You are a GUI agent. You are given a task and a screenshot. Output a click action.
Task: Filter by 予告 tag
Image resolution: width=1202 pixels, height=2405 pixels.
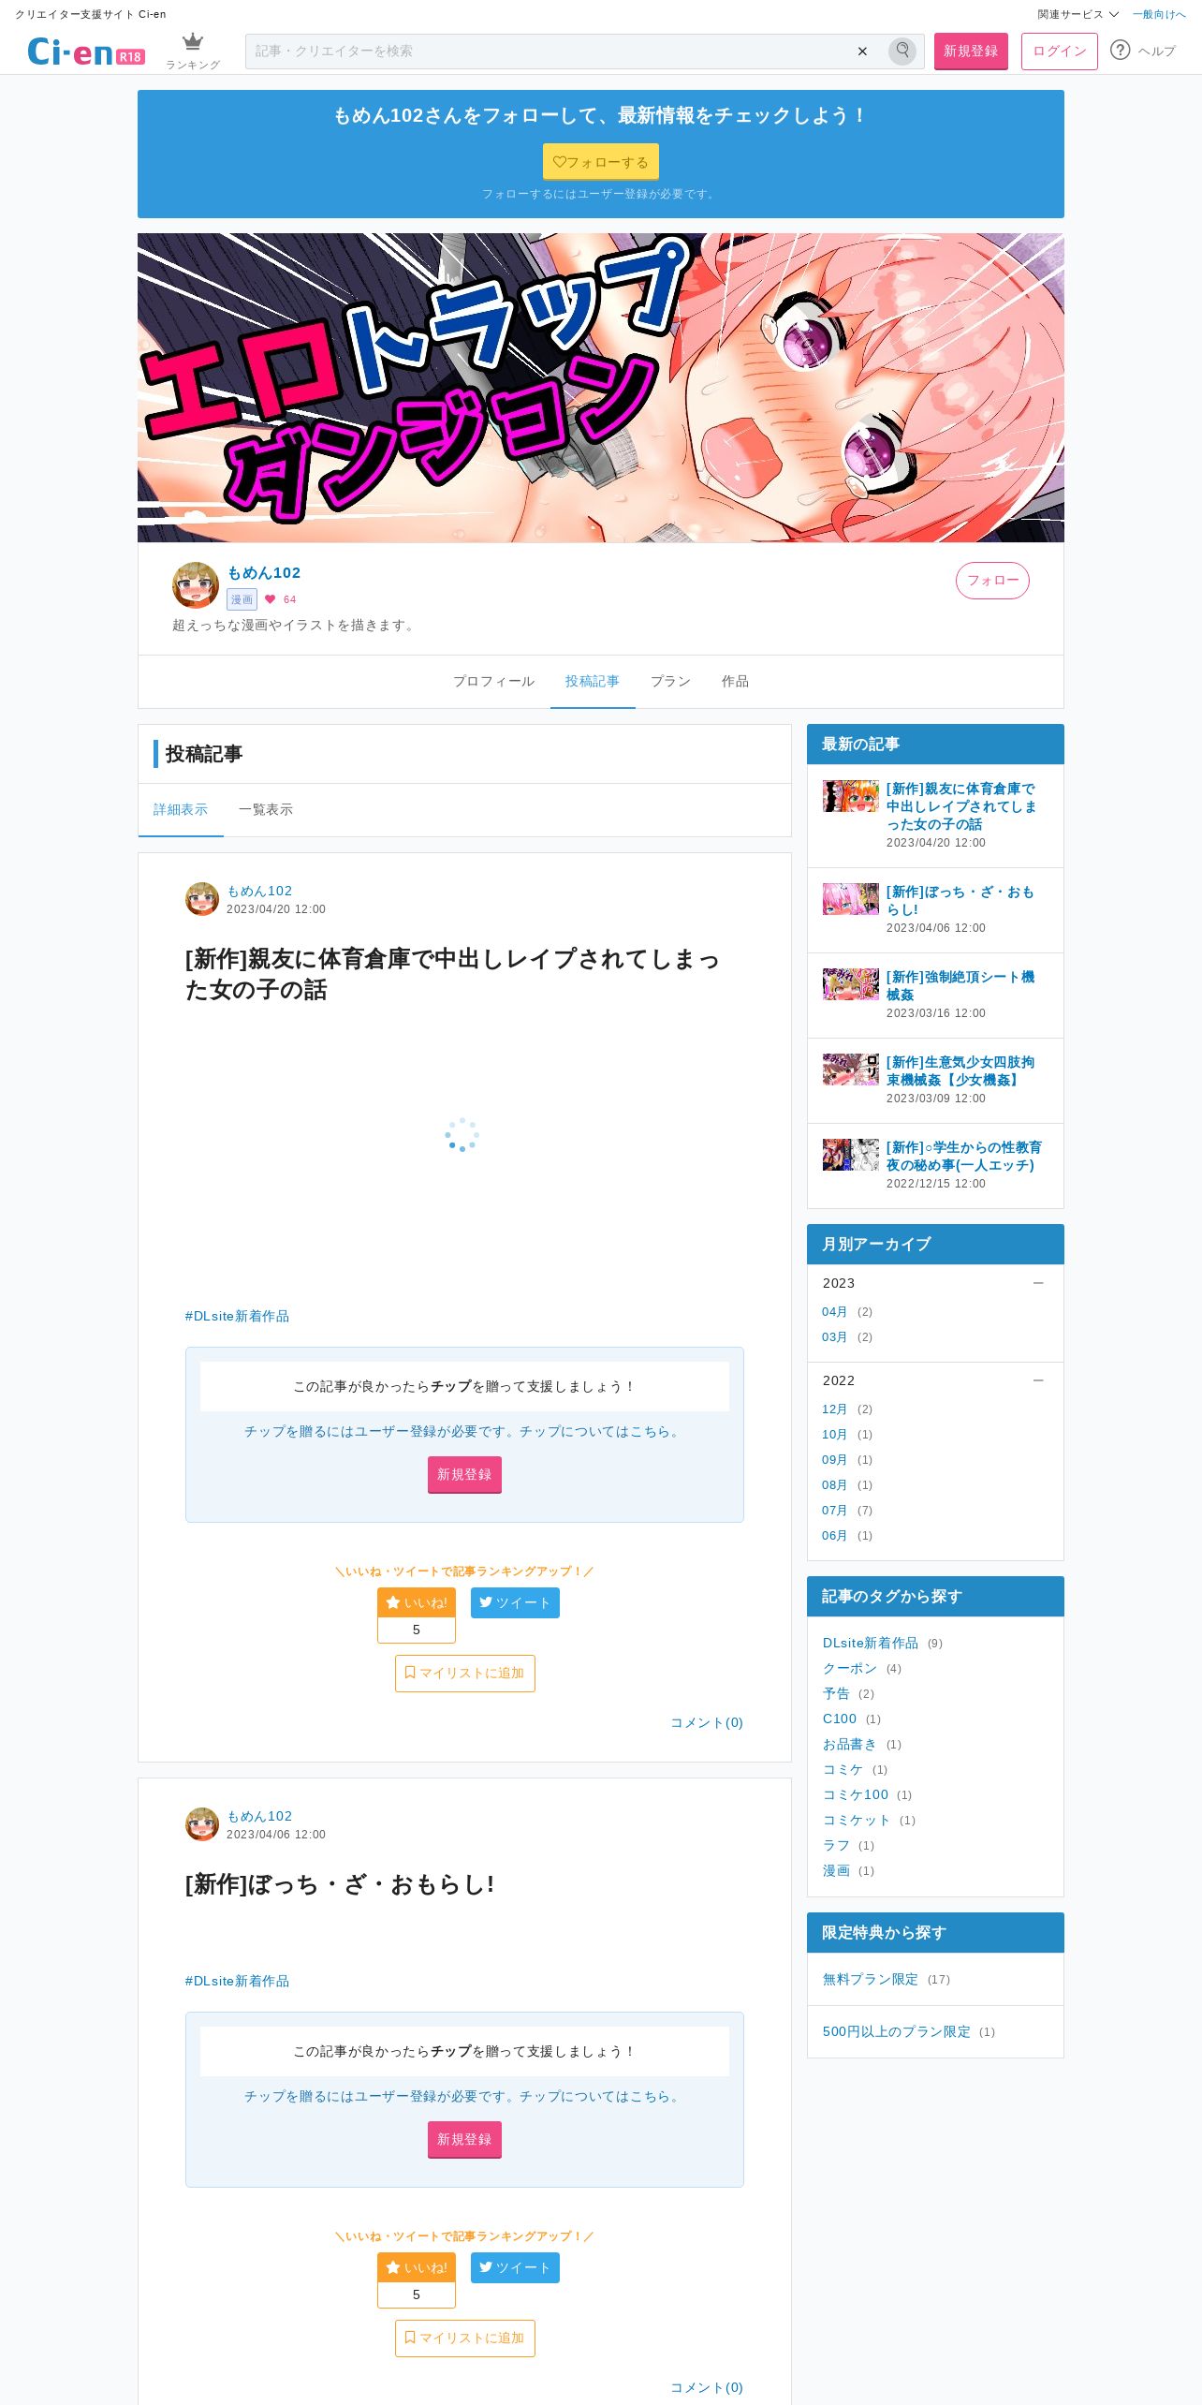pyautogui.click(x=837, y=1694)
